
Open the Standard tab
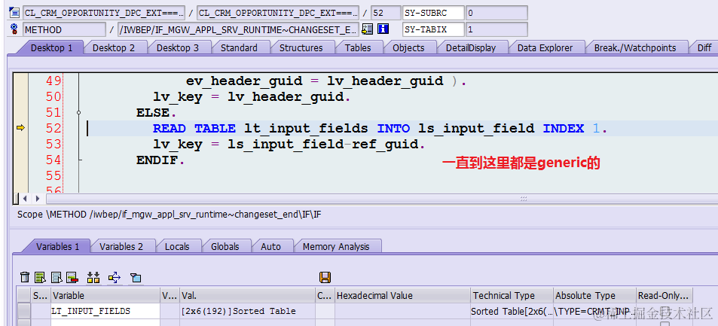coord(239,47)
